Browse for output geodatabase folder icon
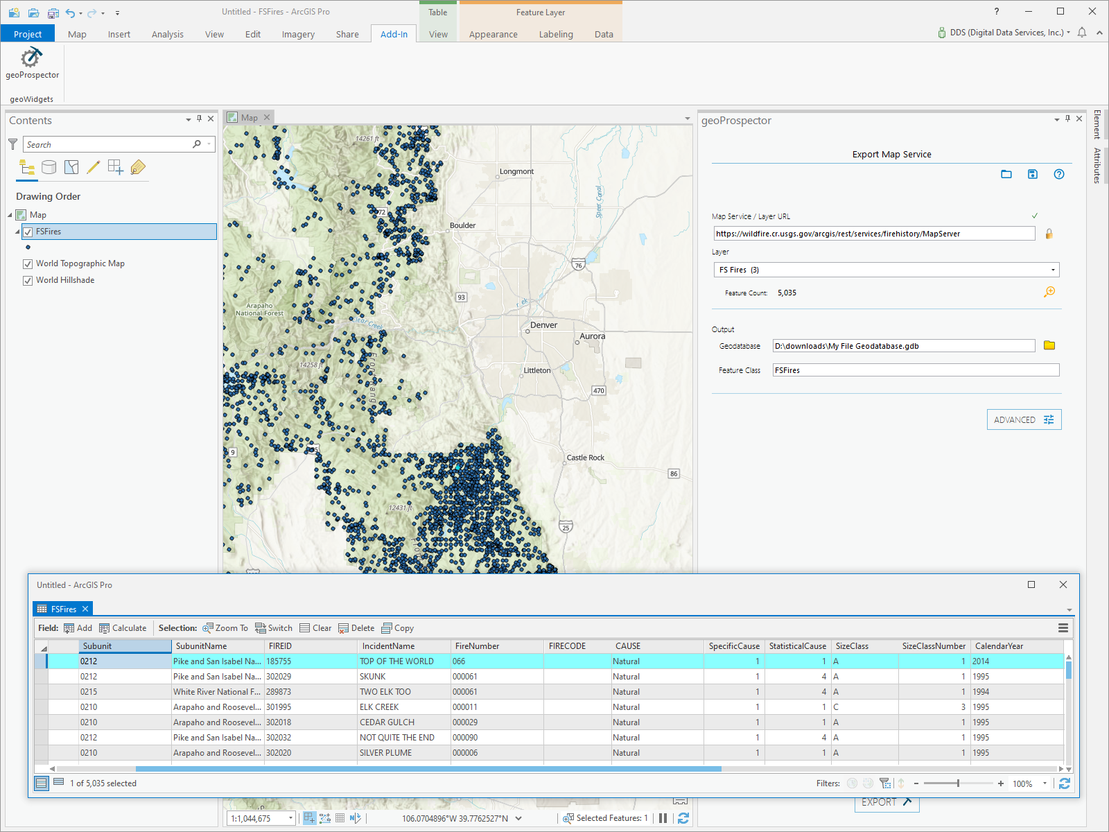Image resolution: width=1109 pixels, height=832 pixels. pyautogui.click(x=1049, y=345)
